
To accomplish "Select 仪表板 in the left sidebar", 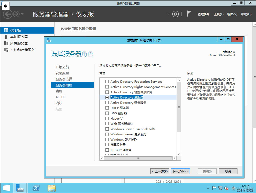I will (27, 30).
